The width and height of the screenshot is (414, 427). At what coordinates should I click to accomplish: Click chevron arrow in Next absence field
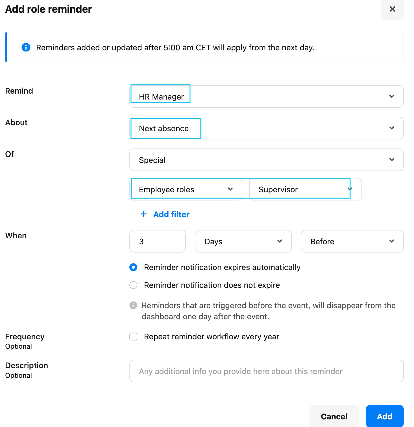[392, 128]
